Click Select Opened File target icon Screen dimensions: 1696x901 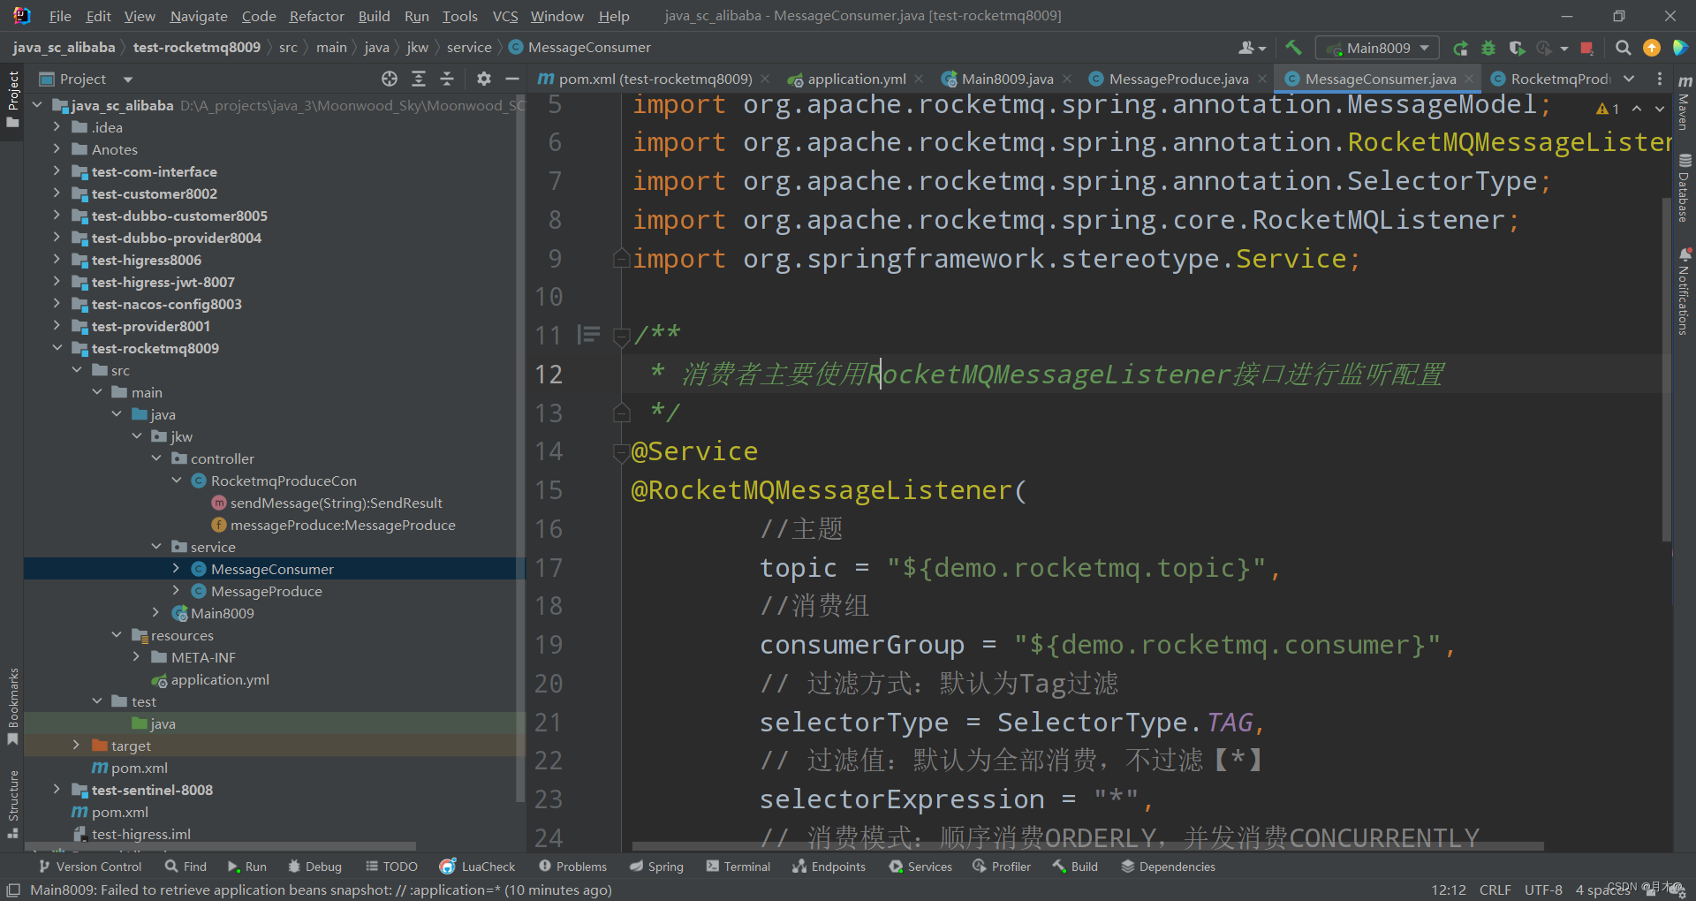tap(390, 79)
